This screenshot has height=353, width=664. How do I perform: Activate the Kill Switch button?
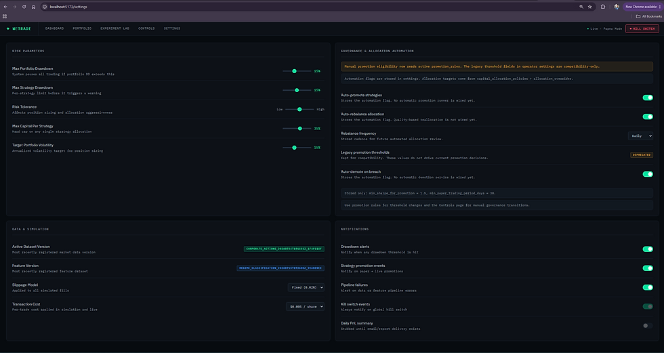(642, 28)
